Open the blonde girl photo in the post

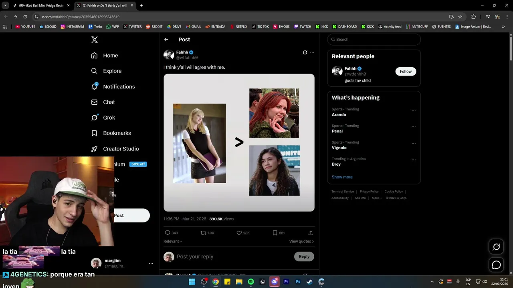(200, 143)
